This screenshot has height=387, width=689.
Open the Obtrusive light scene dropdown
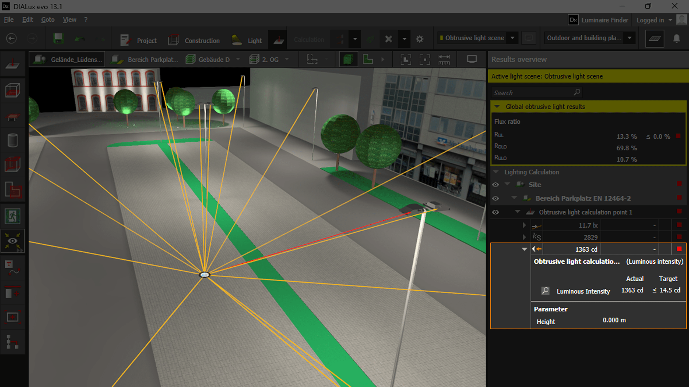coord(512,38)
